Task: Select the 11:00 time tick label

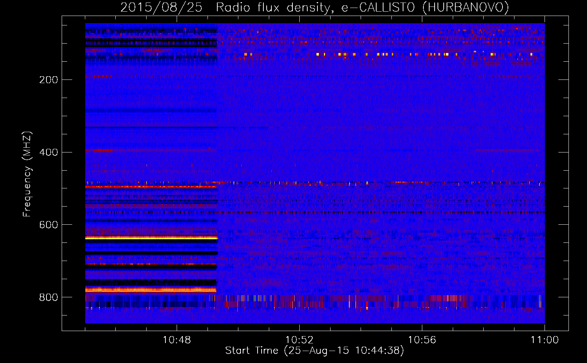Action: (x=545, y=340)
